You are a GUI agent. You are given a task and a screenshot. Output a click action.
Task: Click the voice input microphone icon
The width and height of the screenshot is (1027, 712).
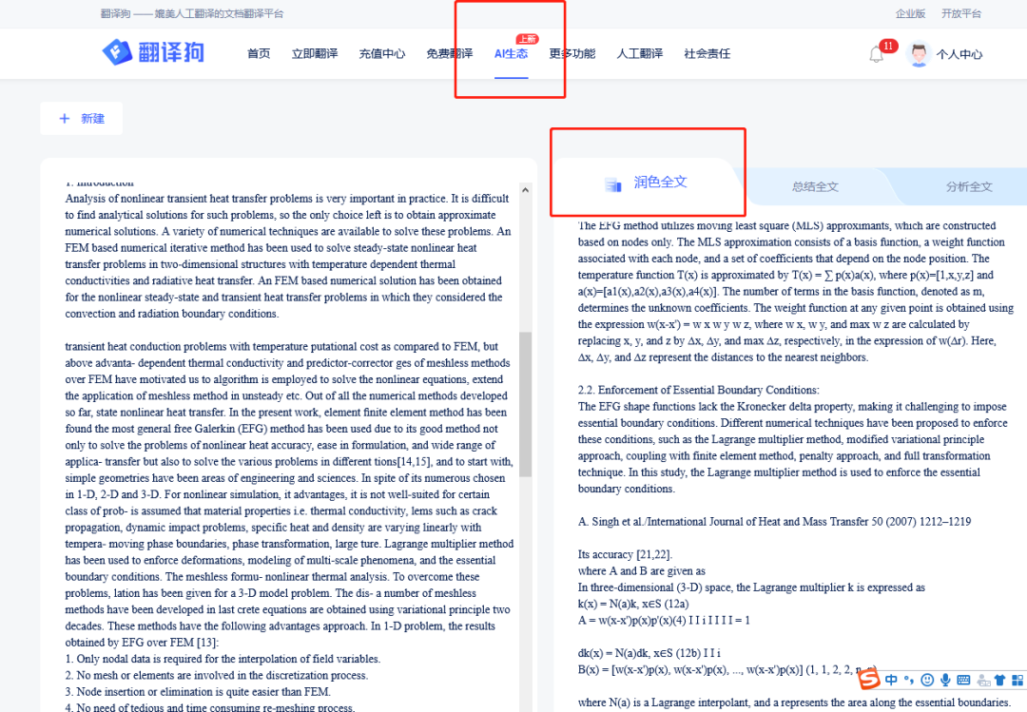pos(945,680)
